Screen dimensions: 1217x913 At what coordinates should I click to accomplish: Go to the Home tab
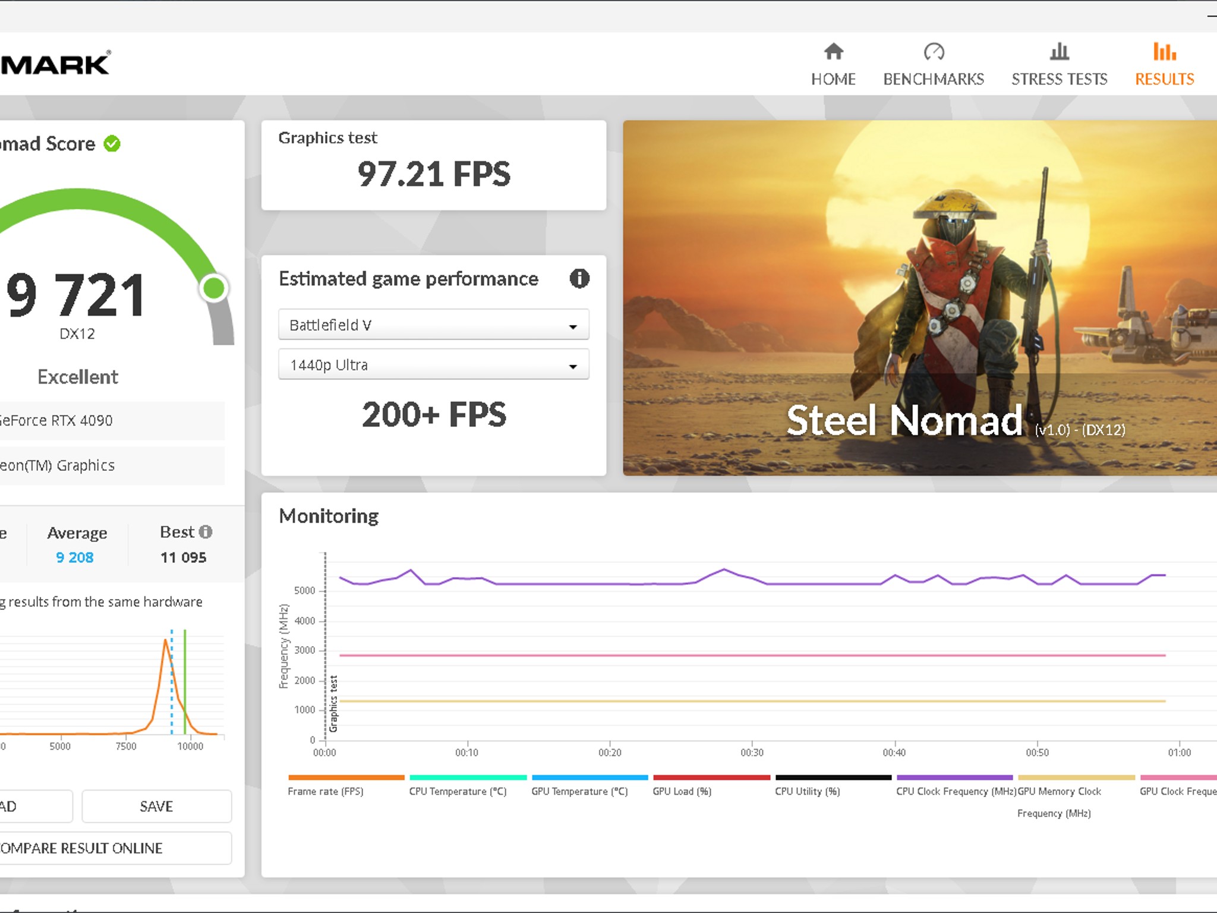(x=833, y=65)
